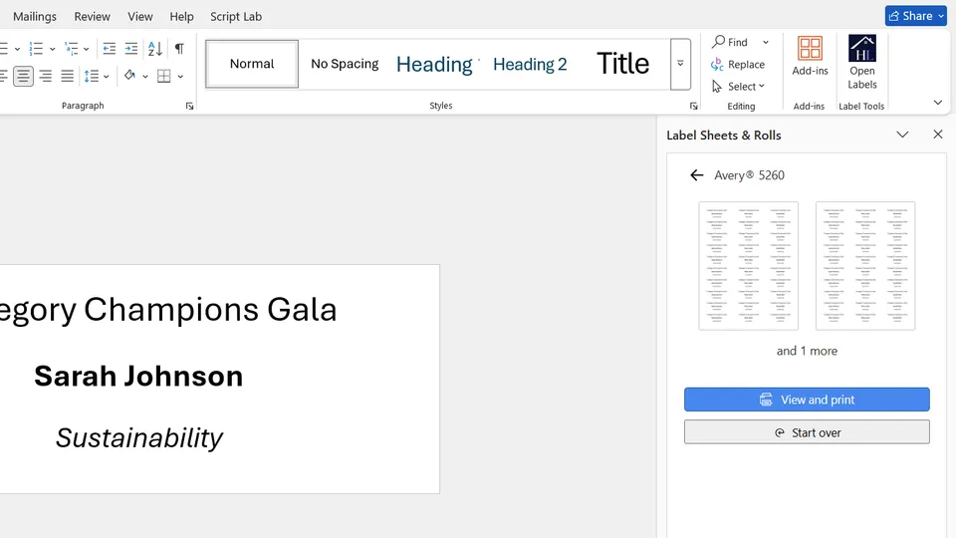Open Label Sheets pane options chevron

902,134
